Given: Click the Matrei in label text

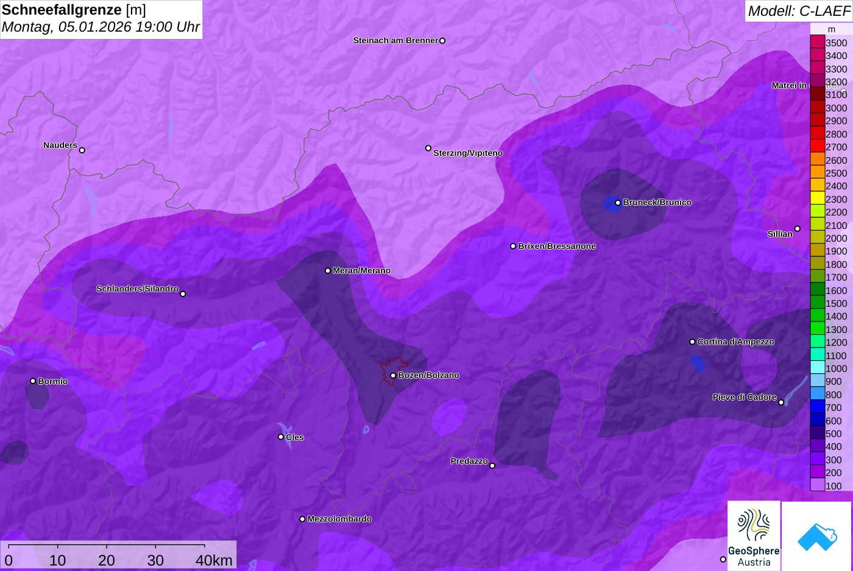Looking at the screenshot, I should click(x=790, y=86).
